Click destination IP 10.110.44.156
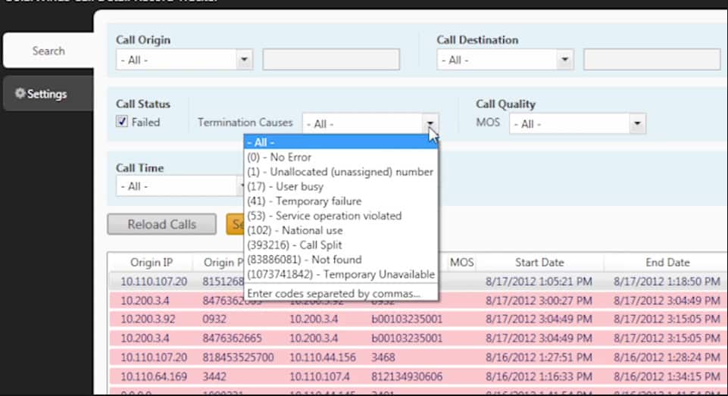 point(323,357)
